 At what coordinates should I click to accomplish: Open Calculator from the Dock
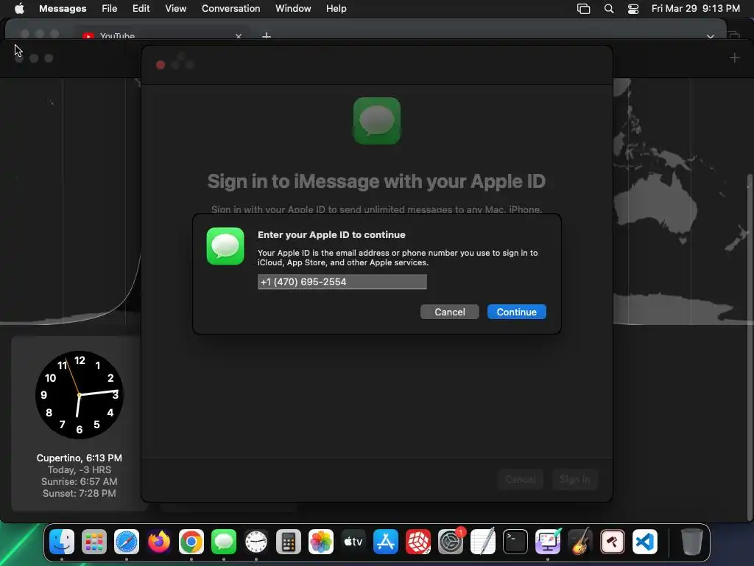pyautogui.click(x=289, y=542)
